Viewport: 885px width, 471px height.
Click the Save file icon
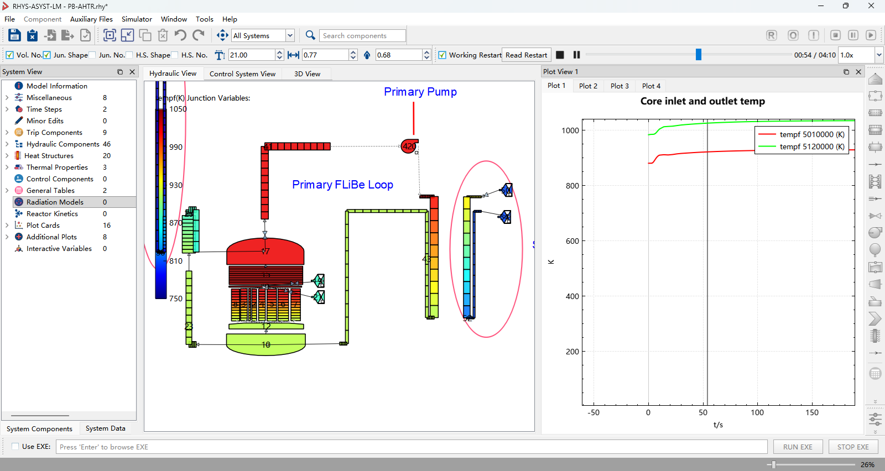14,35
